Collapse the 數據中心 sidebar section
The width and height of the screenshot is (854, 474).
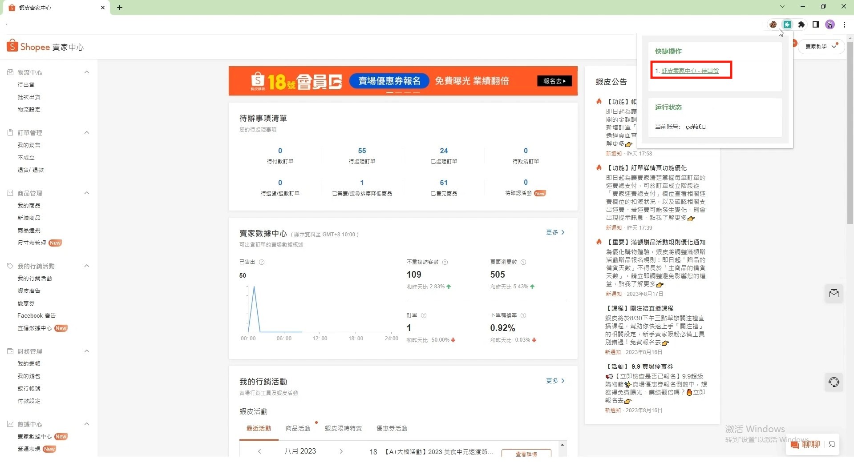87,424
